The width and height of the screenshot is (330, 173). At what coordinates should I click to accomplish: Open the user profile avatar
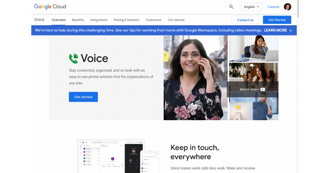point(287,7)
